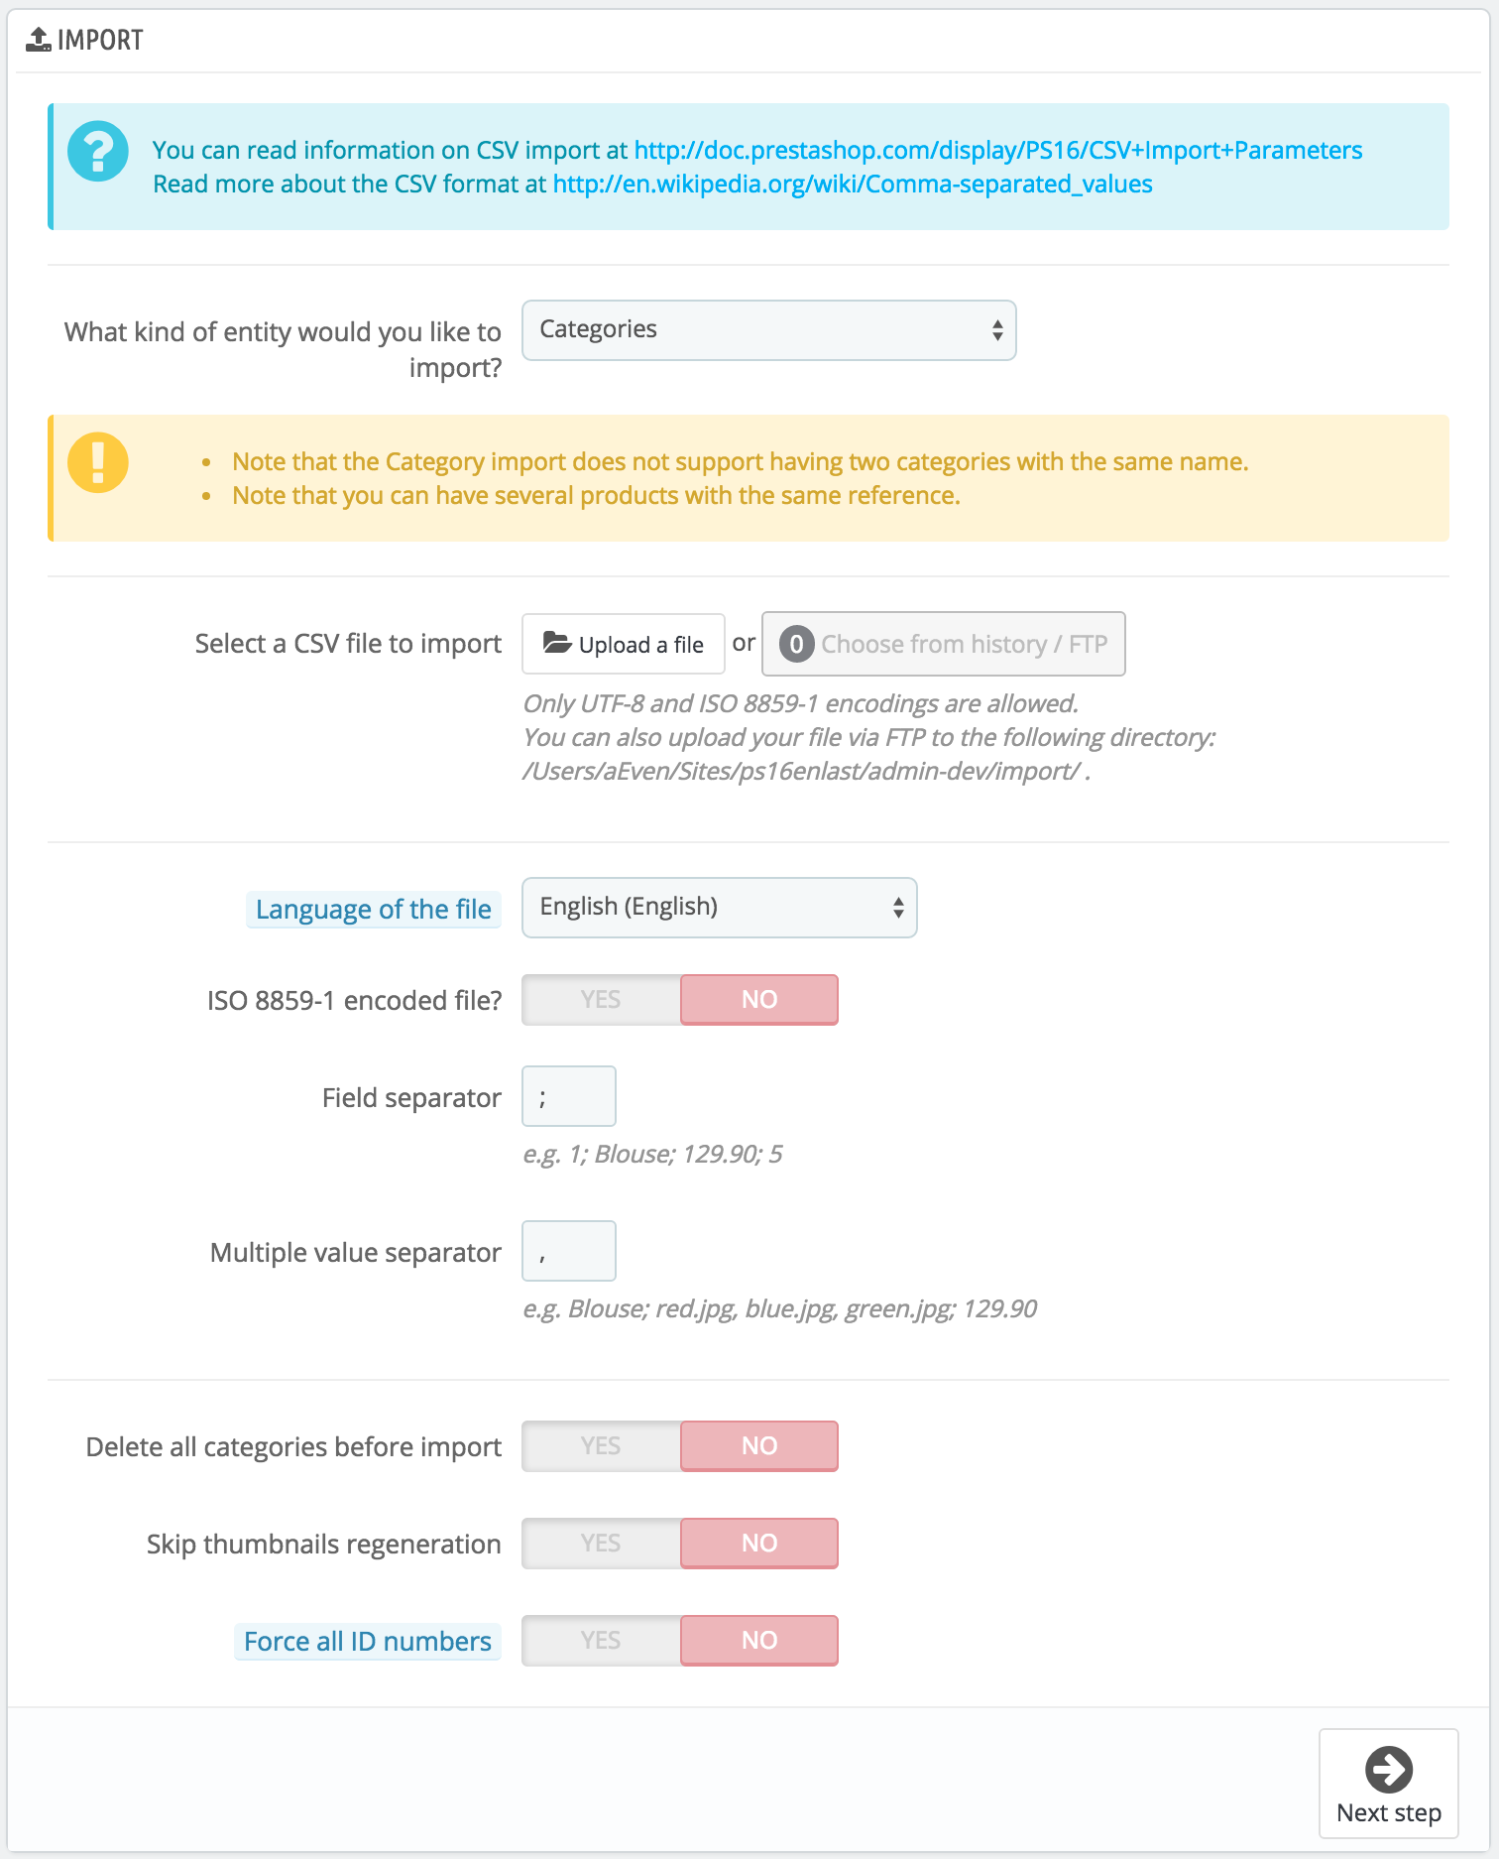Enable Delete all categories before import
The height and width of the screenshot is (1859, 1499).
click(599, 1445)
